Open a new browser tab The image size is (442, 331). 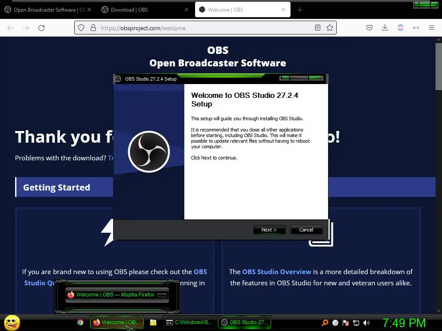(300, 10)
